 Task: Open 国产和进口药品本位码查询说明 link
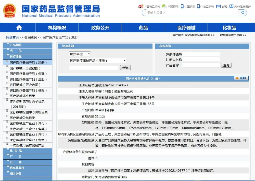coord(194,35)
